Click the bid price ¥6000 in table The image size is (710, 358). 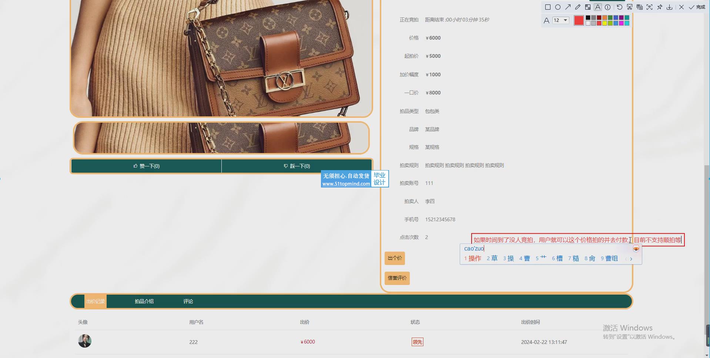click(308, 342)
